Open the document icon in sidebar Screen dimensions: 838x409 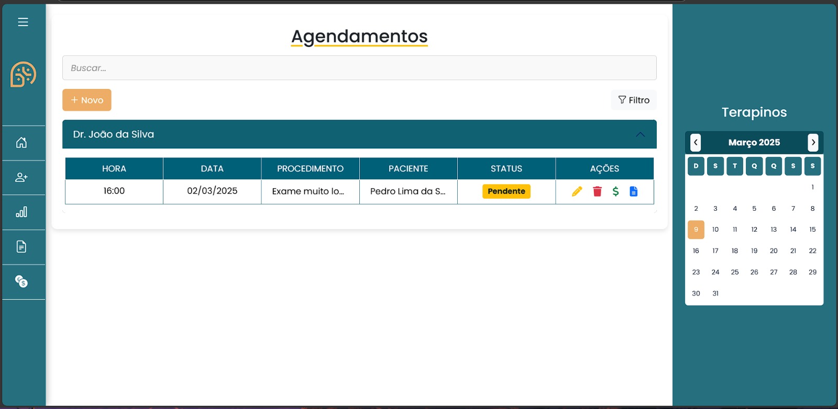[x=21, y=246]
